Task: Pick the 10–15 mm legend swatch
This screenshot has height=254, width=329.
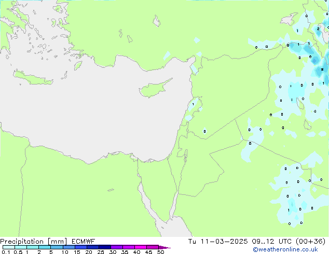Action: point(69,247)
